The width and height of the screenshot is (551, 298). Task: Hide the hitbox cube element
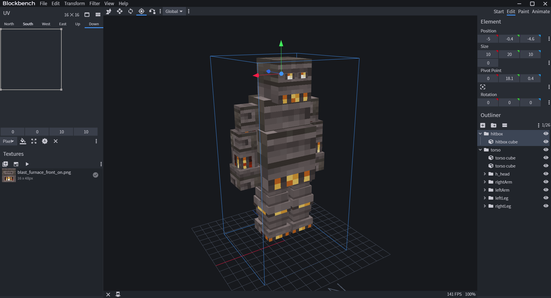(x=546, y=142)
